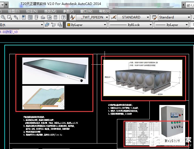Open the 修改(M) menu
Screen dimensions: 194x149
pos(50,11)
